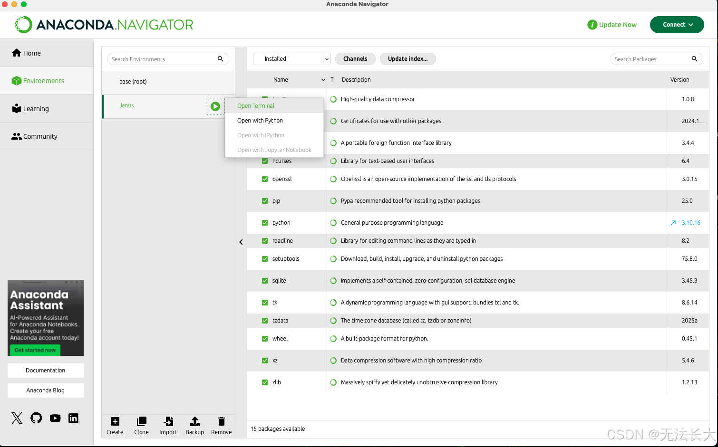The width and height of the screenshot is (718, 447).
Task: Click the search environments magnifier icon
Action: click(221, 59)
